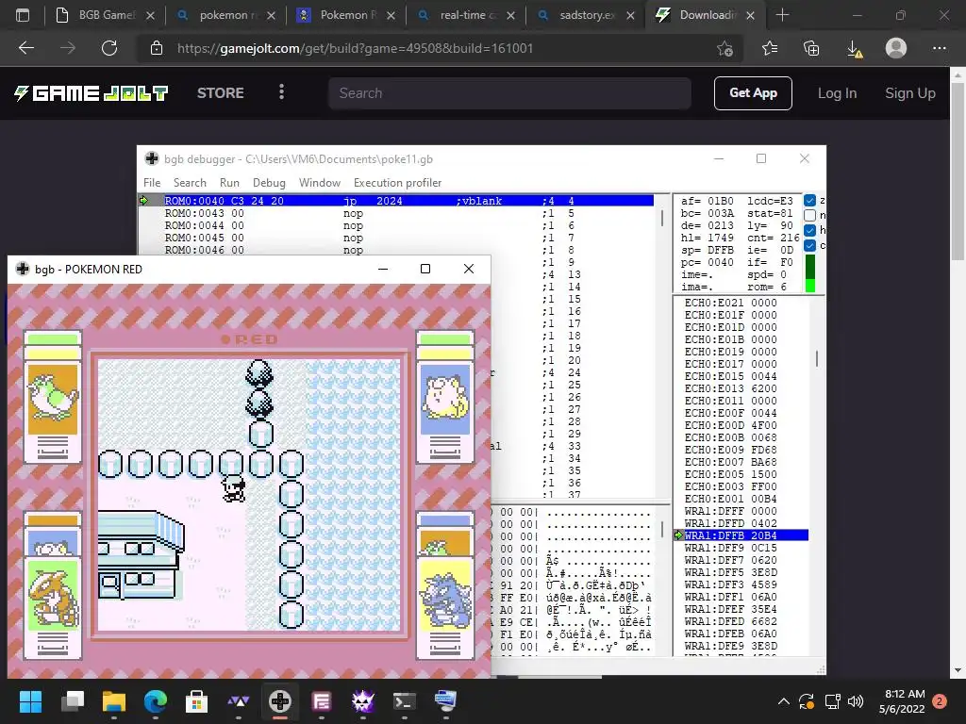Switch to the Pokemon R tab
This screenshot has height=724, width=966.
click(345, 15)
